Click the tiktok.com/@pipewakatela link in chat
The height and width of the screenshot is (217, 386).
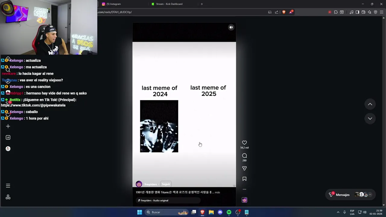pyautogui.click(x=33, y=105)
